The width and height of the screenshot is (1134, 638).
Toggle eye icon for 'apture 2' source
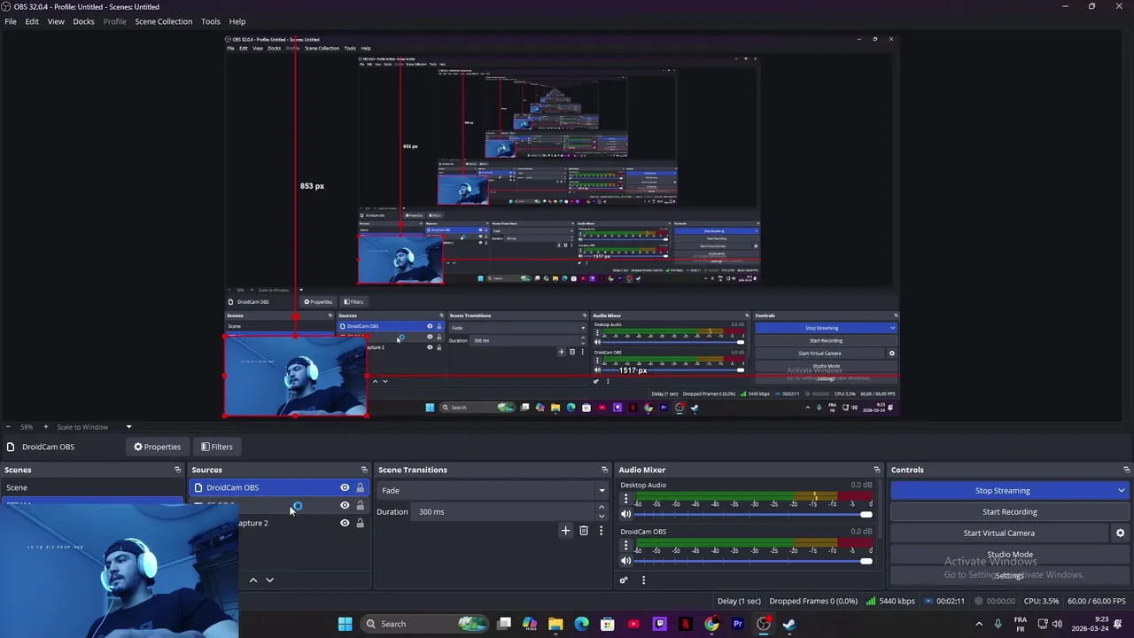coord(345,523)
